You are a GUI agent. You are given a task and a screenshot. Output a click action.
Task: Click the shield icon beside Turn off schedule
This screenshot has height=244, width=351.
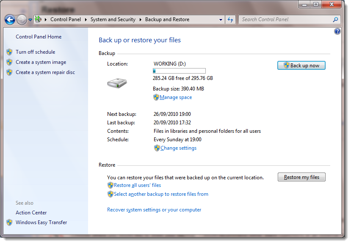9,52
